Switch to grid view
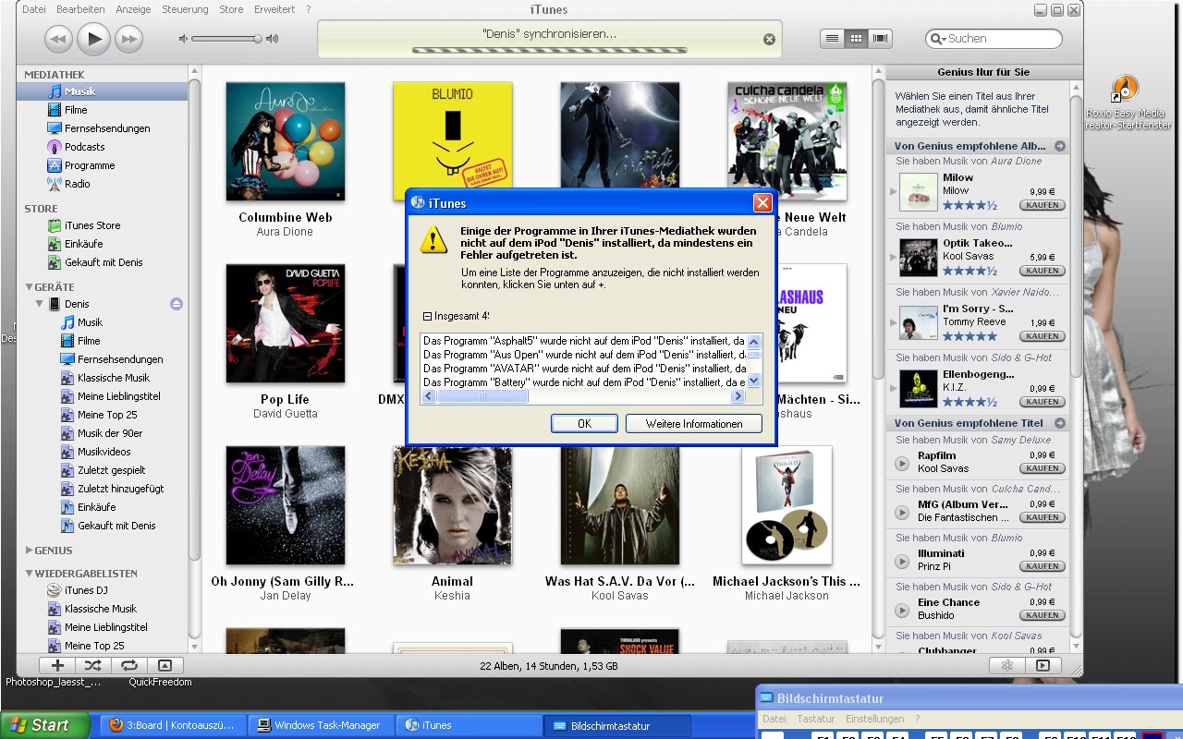Viewport: 1183px width, 739px height. pyautogui.click(x=857, y=38)
